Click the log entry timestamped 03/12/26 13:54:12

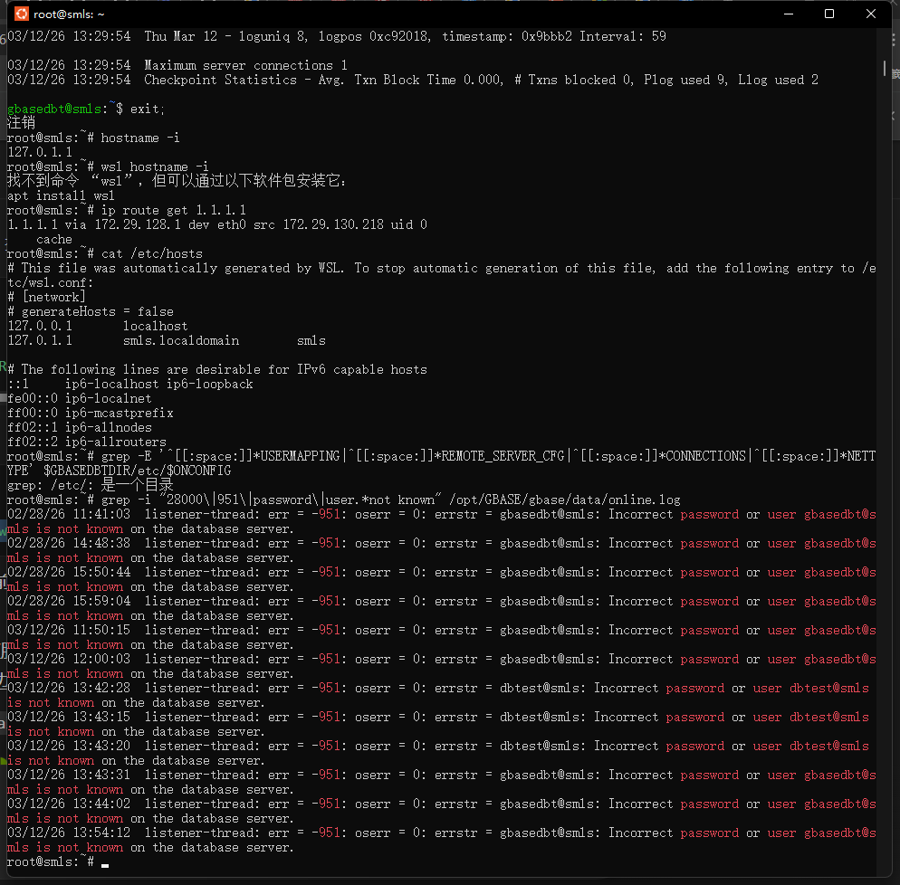pyautogui.click(x=441, y=841)
